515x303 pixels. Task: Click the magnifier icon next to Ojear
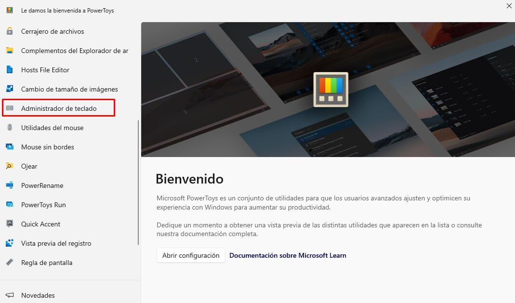10,166
